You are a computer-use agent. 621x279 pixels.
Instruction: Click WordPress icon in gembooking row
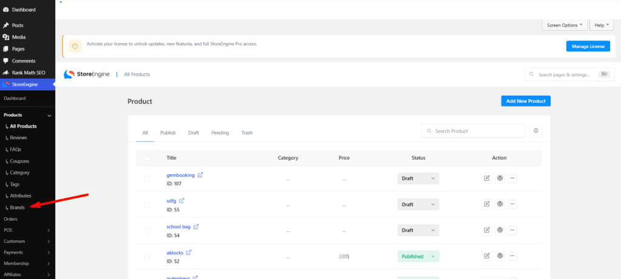500,178
